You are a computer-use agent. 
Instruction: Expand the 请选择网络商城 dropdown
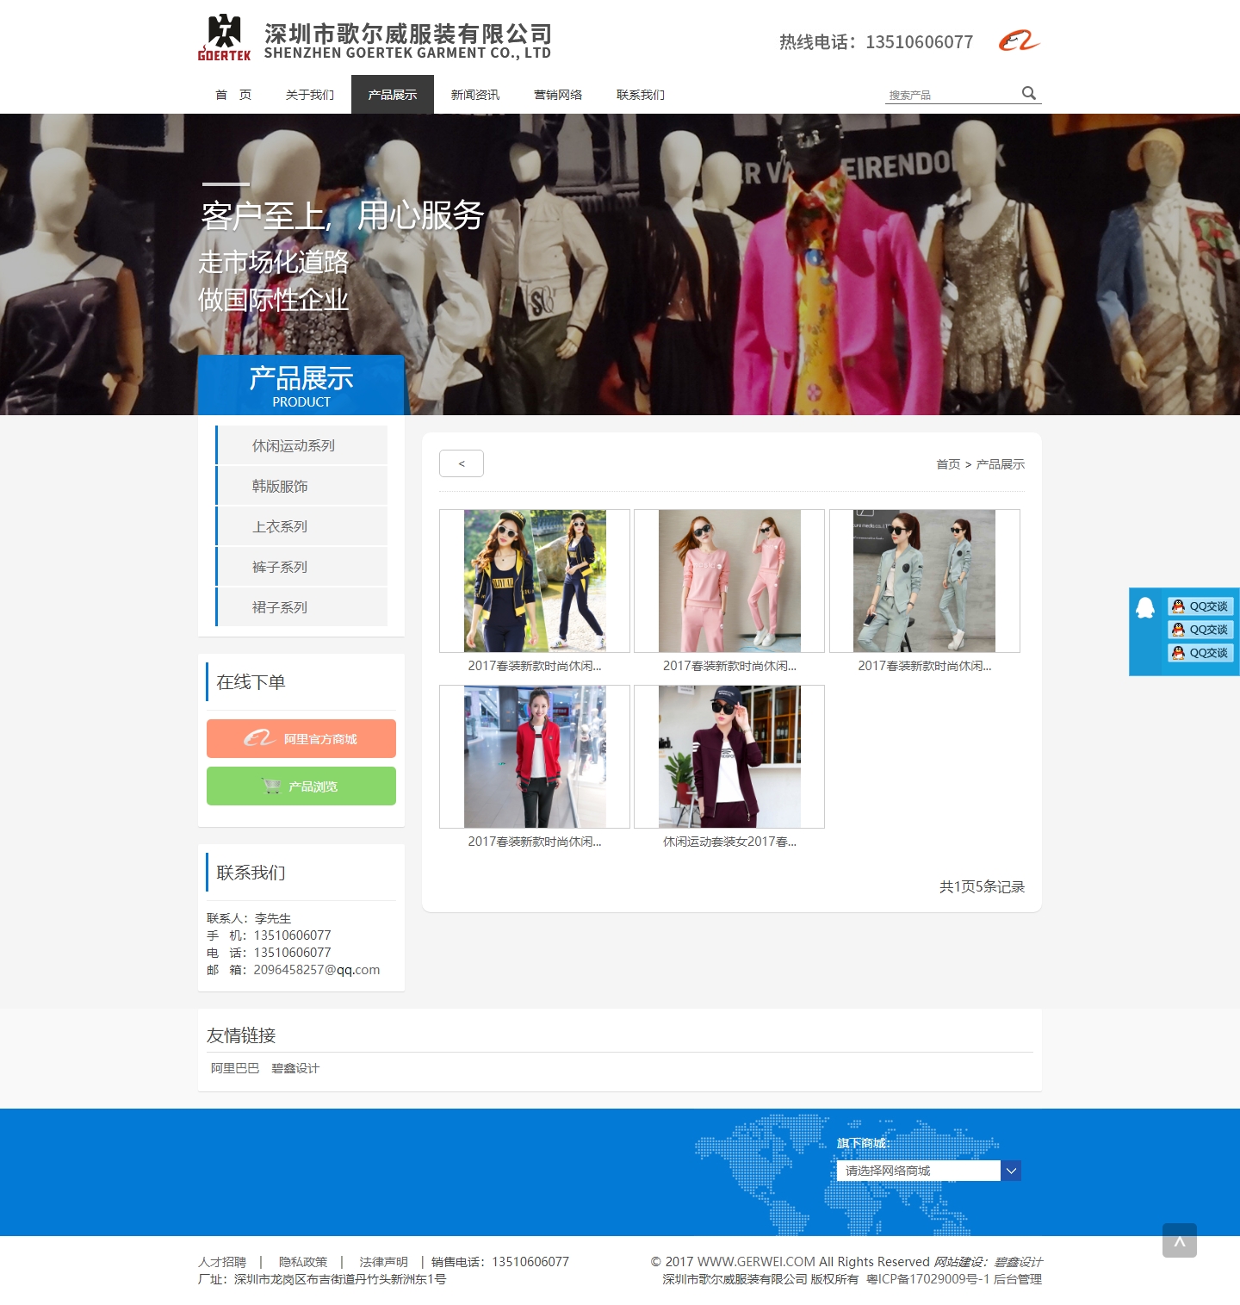tap(1011, 1171)
